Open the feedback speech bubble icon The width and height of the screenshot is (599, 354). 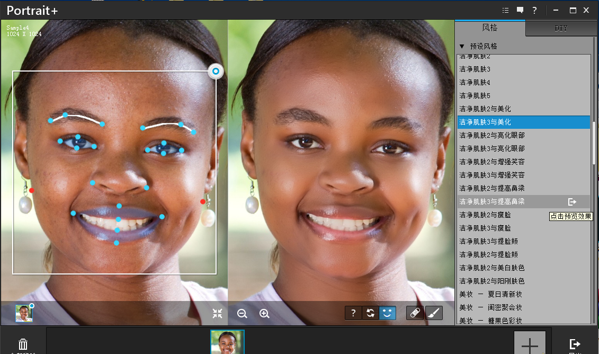pos(520,10)
